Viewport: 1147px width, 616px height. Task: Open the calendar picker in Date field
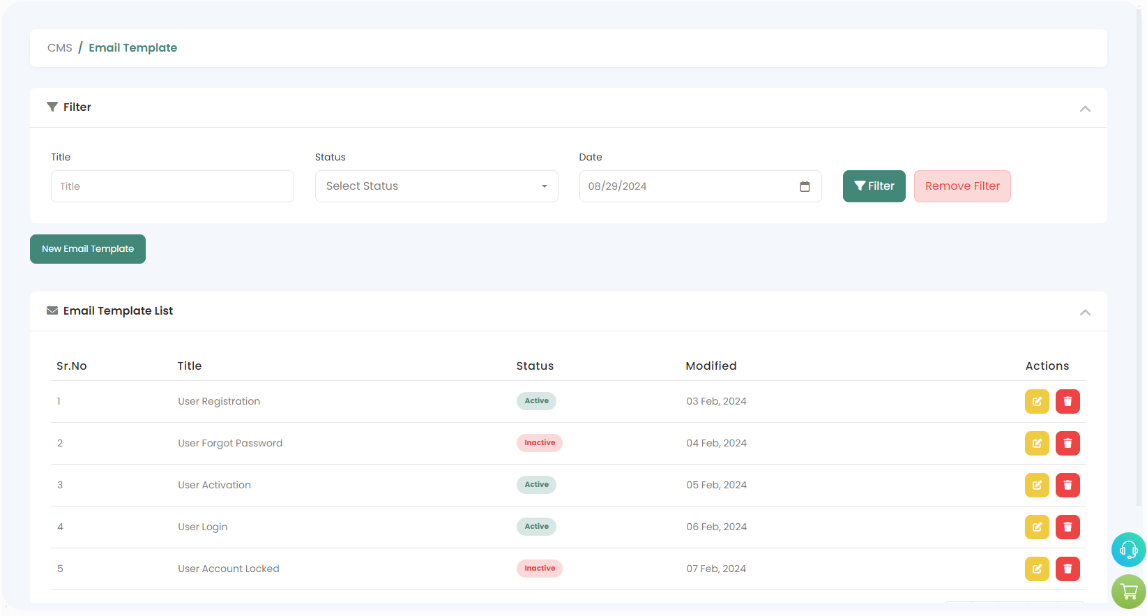[805, 186]
